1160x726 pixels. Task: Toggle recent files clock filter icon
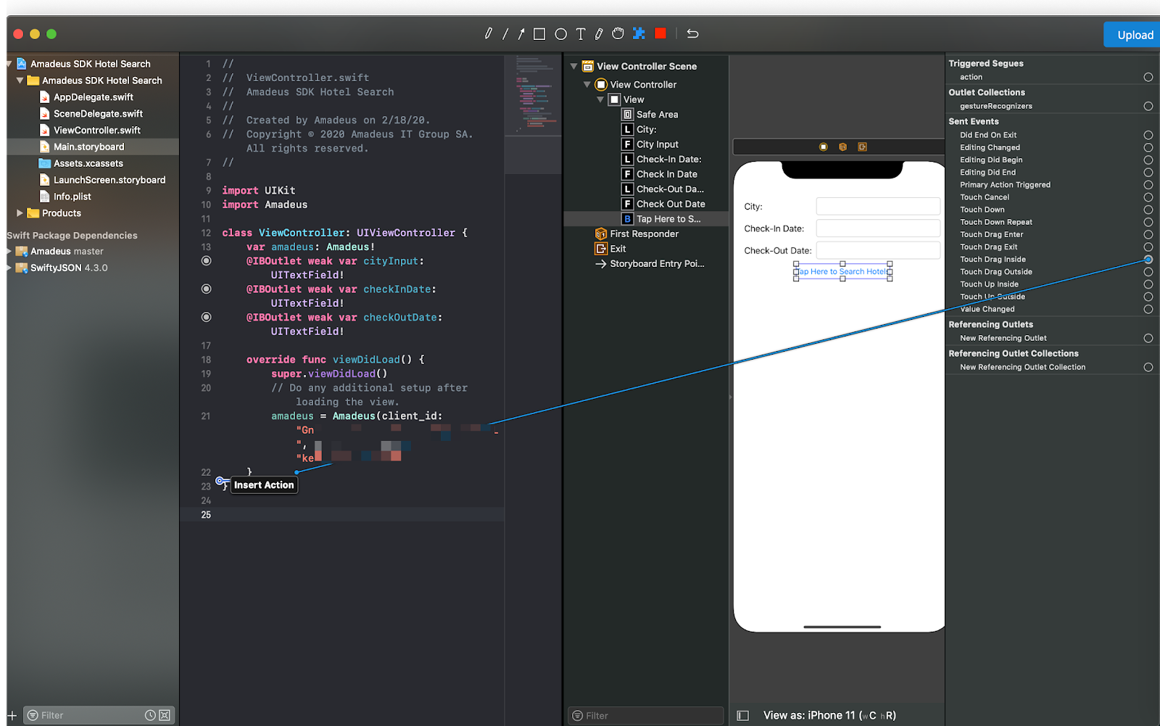(x=150, y=715)
